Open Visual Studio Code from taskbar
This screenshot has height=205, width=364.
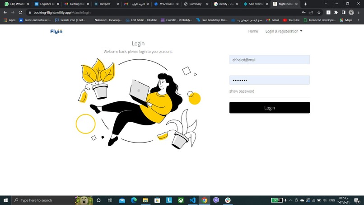click(x=192, y=200)
